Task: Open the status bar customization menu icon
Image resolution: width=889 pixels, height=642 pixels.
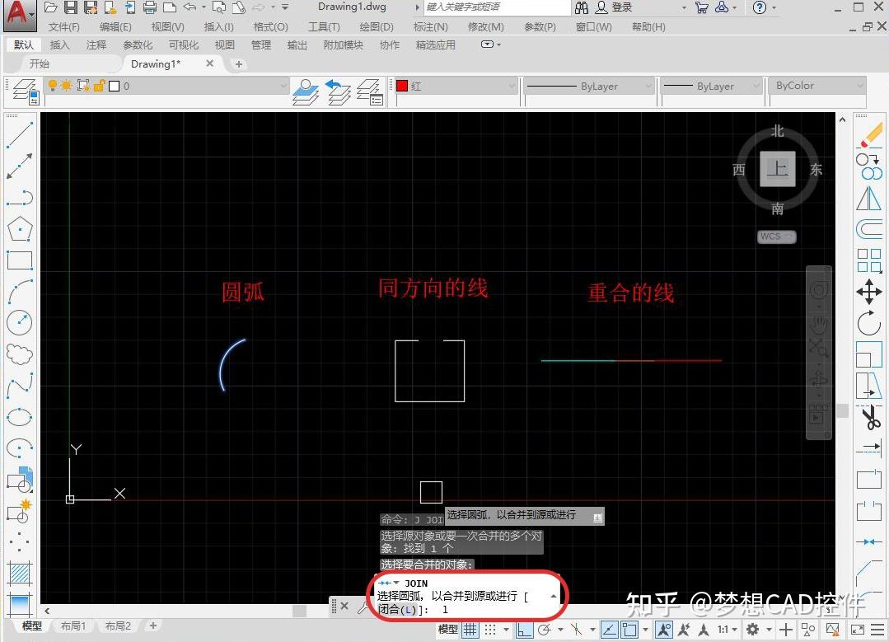Action: 877,630
